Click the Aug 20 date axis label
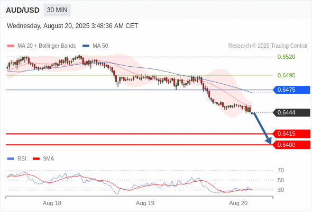Screen dimensions: 312x212 [238, 203]
